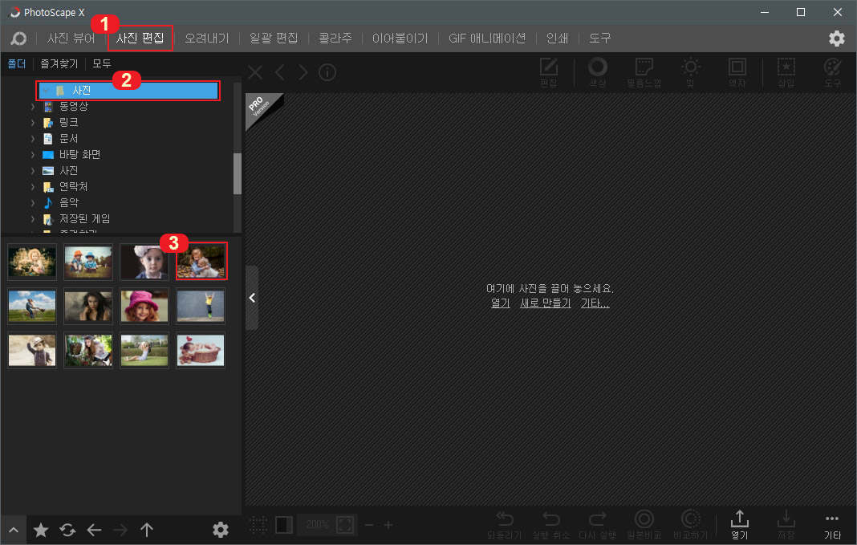Open the 도구 palette tool in the toolbar
The height and width of the screenshot is (545, 857).
coord(832,73)
